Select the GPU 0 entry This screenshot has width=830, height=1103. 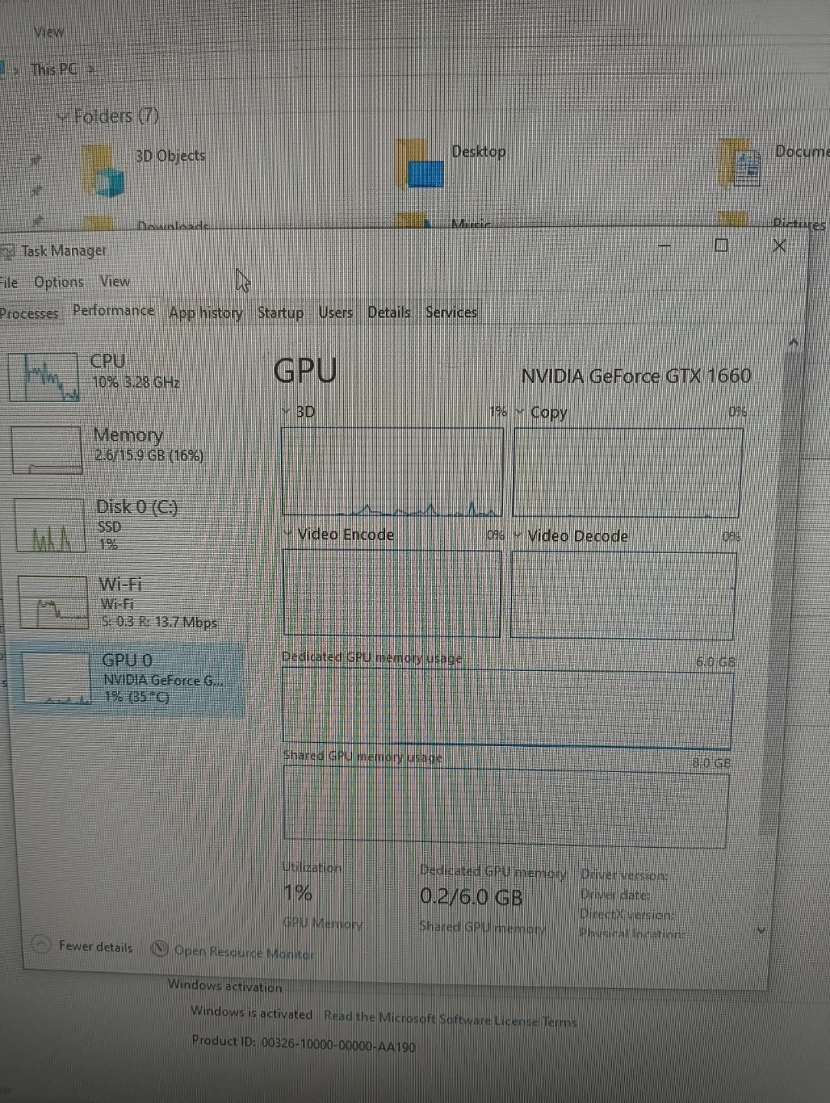129,679
